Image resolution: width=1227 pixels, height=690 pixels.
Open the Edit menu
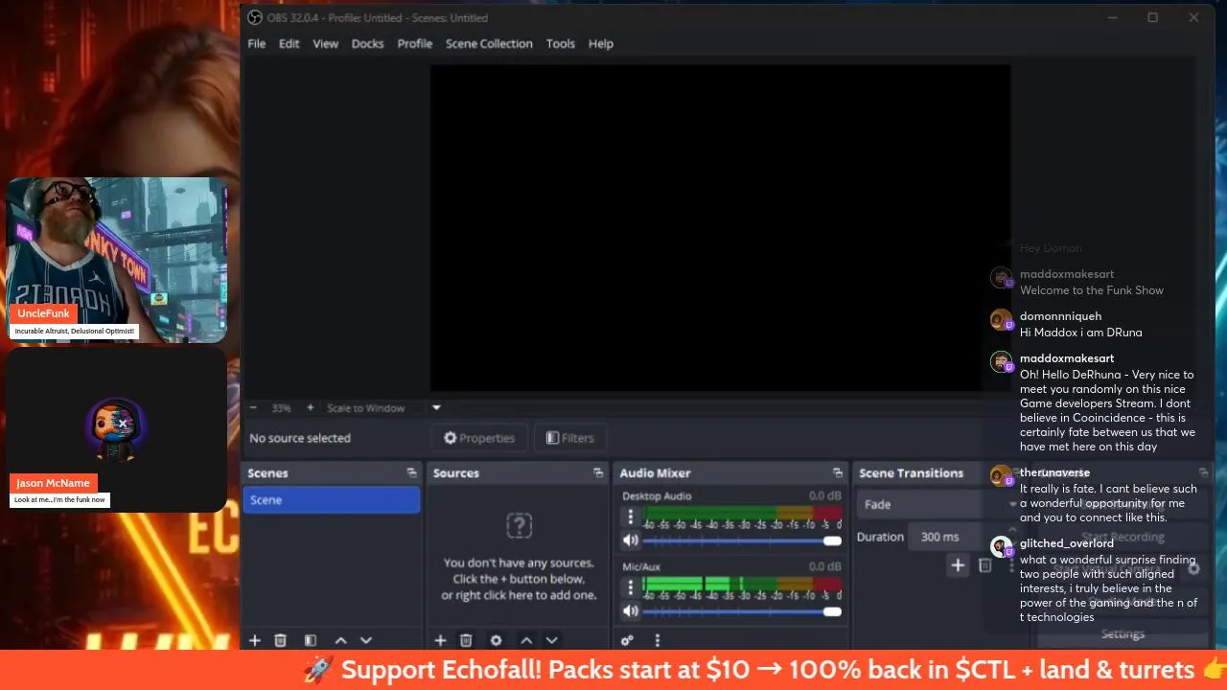[289, 43]
